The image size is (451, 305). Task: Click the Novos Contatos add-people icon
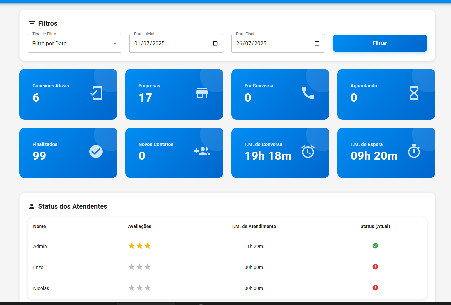202,152
